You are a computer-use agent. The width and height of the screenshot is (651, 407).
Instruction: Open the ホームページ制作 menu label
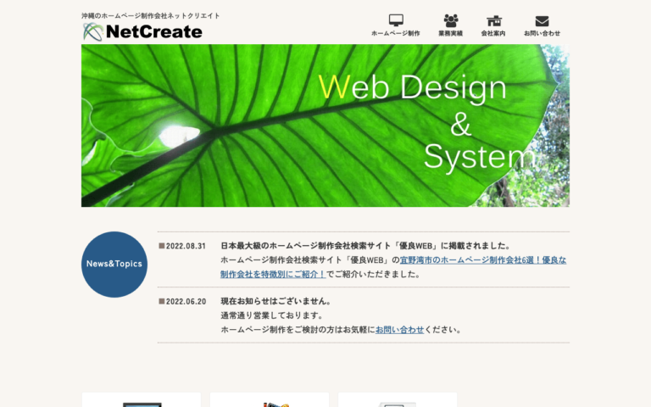(395, 33)
